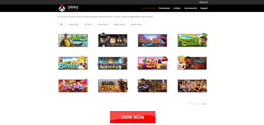The height and width of the screenshot is (125, 264).
Task: Open The Angler game thumbnail
Action: 73,40
